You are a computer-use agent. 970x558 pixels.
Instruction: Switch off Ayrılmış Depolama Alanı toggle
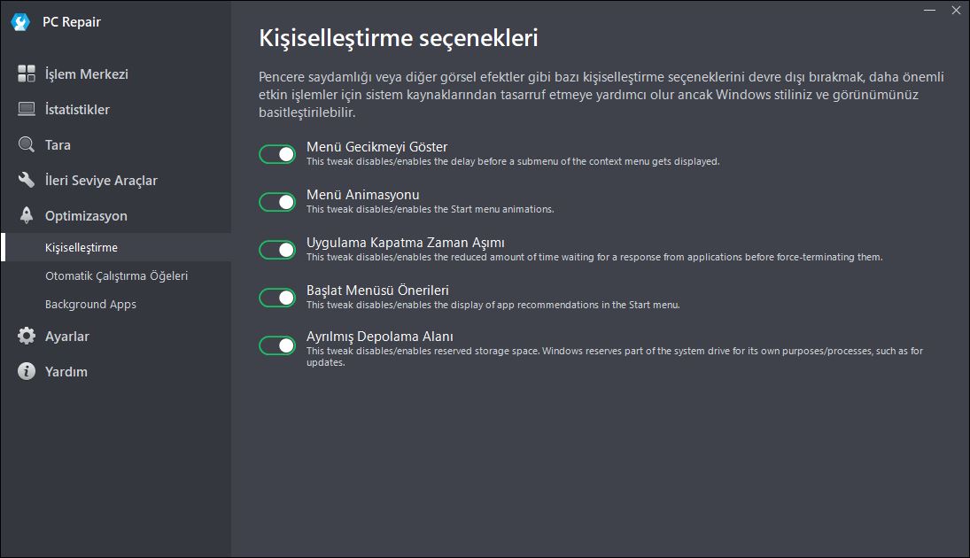(x=277, y=345)
